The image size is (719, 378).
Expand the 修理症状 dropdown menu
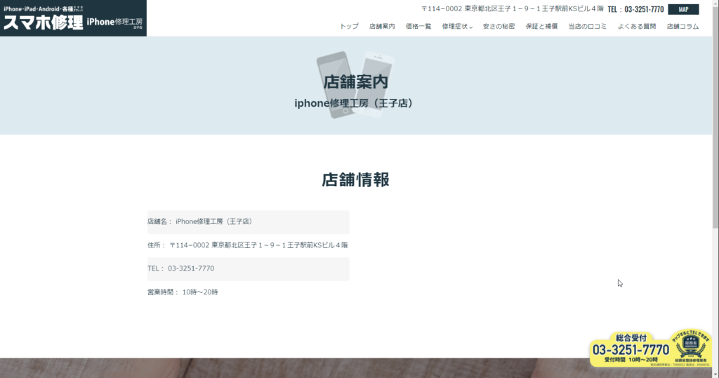[x=456, y=27]
